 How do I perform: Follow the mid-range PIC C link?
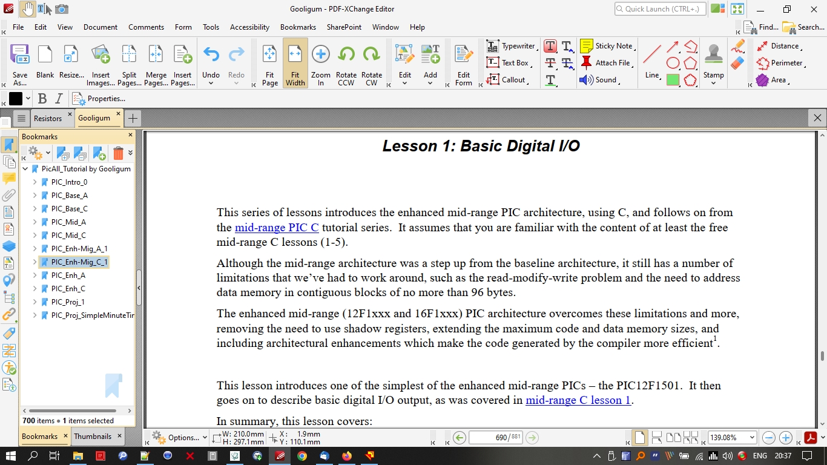tap(277, 228)
